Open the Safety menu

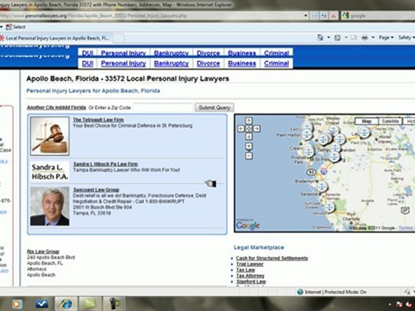(406, 38)
